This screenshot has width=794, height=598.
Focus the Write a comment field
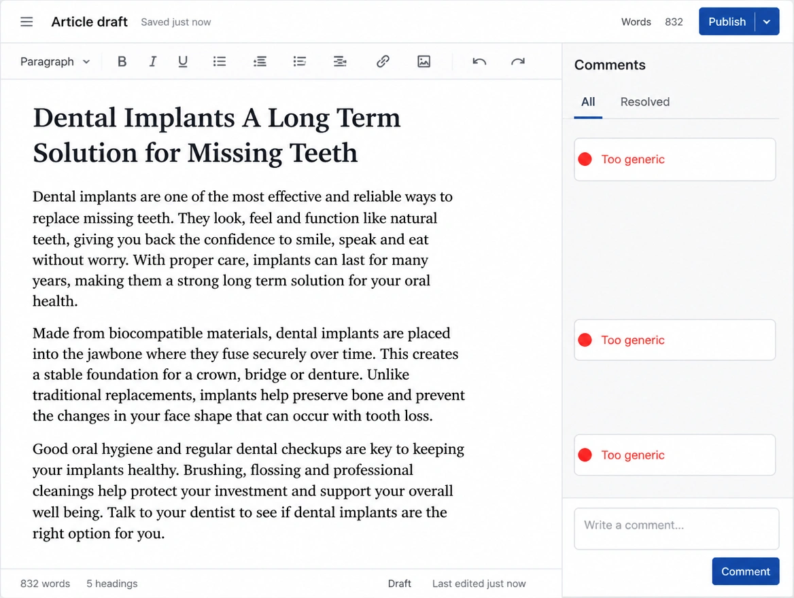[676, 529]
